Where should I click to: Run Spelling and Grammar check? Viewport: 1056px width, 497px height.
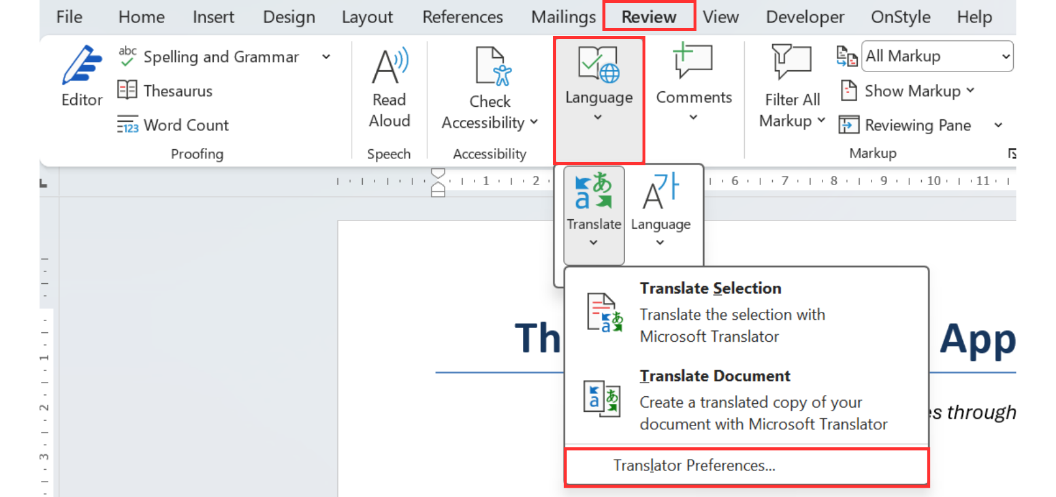click(x=209, y=57)
